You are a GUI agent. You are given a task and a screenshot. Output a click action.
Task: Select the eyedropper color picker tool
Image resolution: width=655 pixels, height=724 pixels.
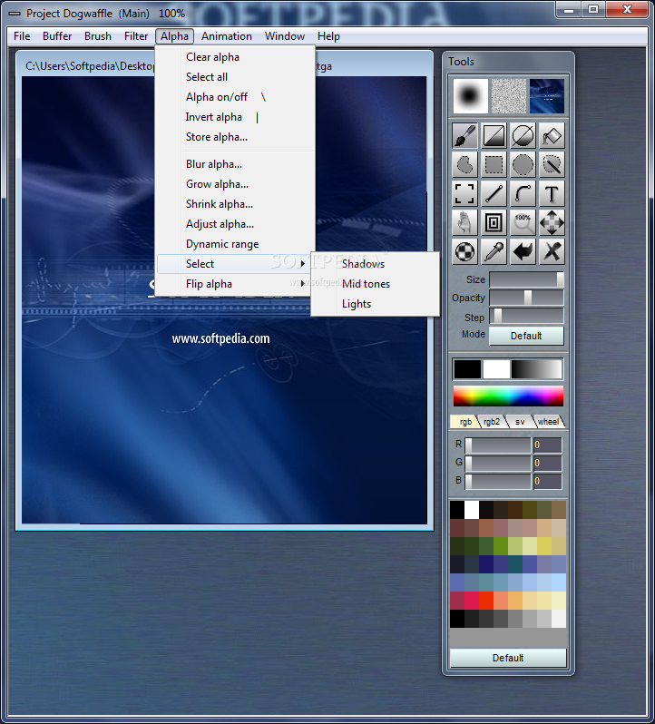click(494, 251)
